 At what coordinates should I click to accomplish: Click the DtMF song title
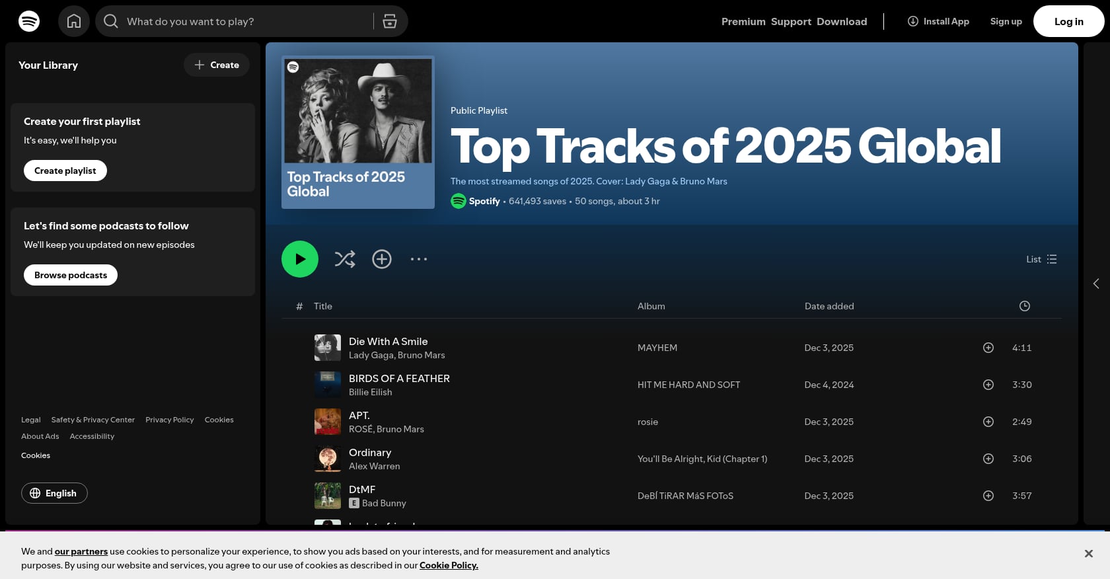(x=362, y=489)
